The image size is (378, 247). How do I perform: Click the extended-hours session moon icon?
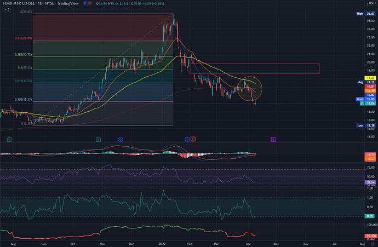tap(85, 3)
